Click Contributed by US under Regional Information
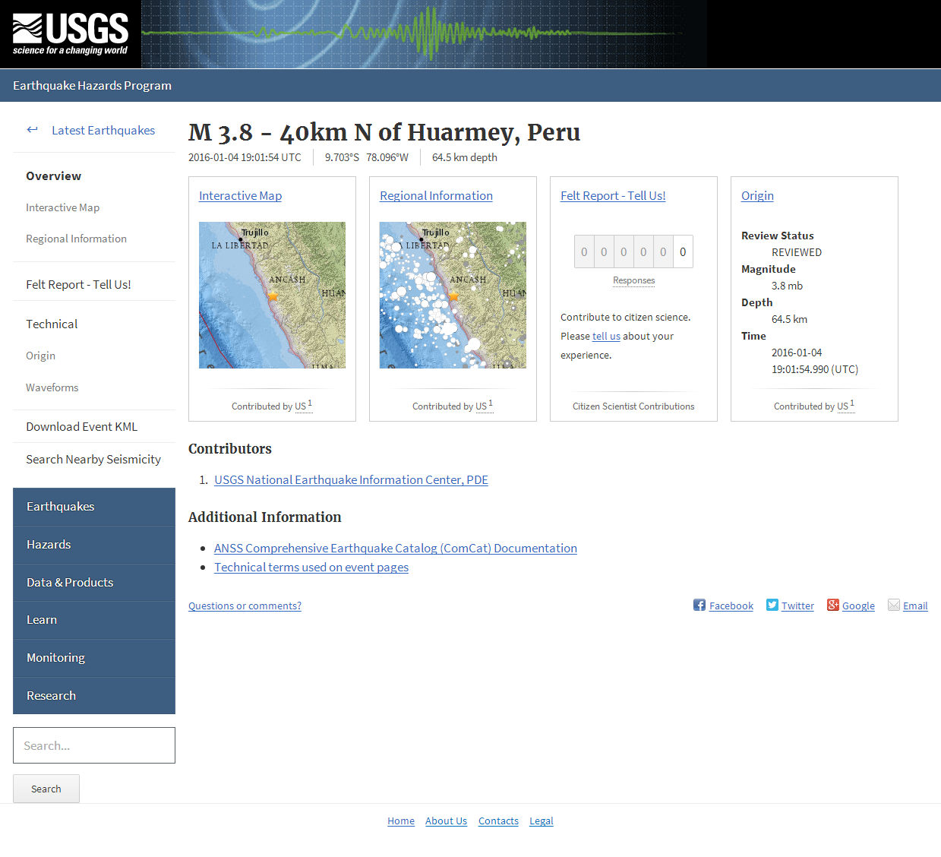941x857 pixels. pos(453,406)
